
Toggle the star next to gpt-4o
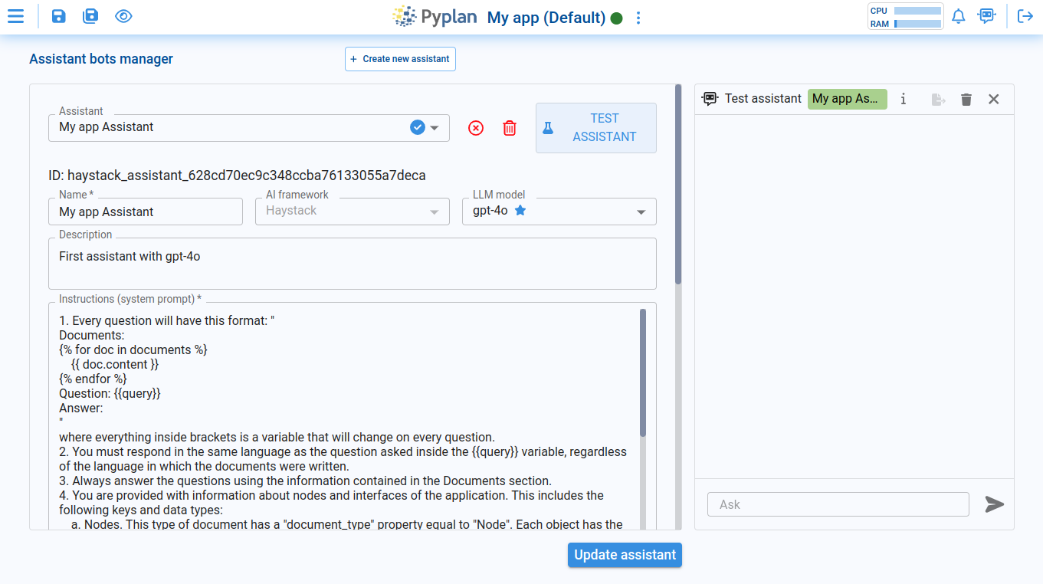[520, 212]
